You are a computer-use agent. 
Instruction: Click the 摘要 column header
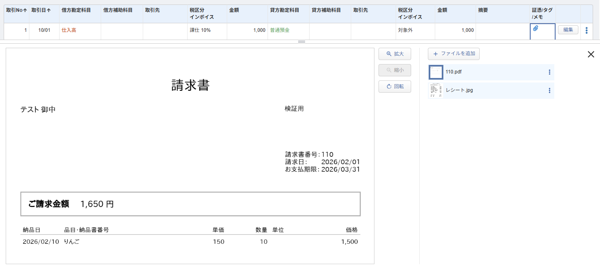[483, 11]
